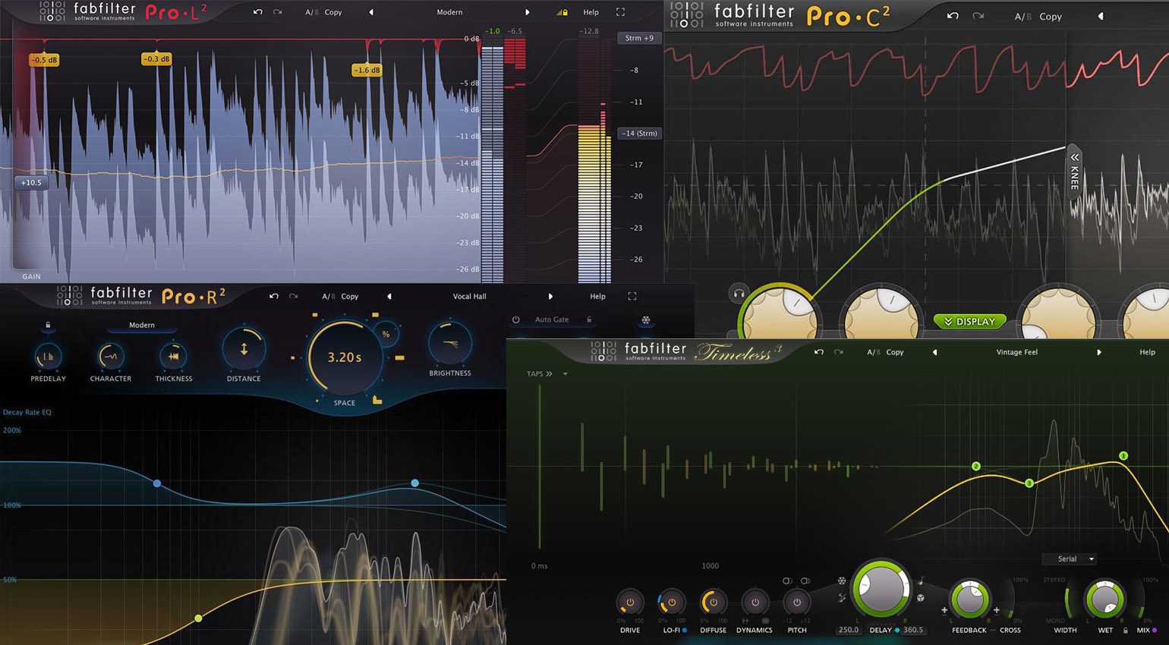Toggle the Pitch section power button in Timeless
The width and height of the screenshot is (1169, 645).
(x=797, y=602)
